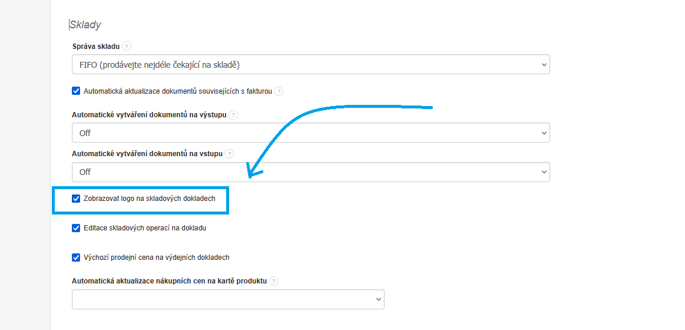Screen dimensions: 685x330
Task: Open help icon for dokumentů na vstupu
Action: click(229, 154)
